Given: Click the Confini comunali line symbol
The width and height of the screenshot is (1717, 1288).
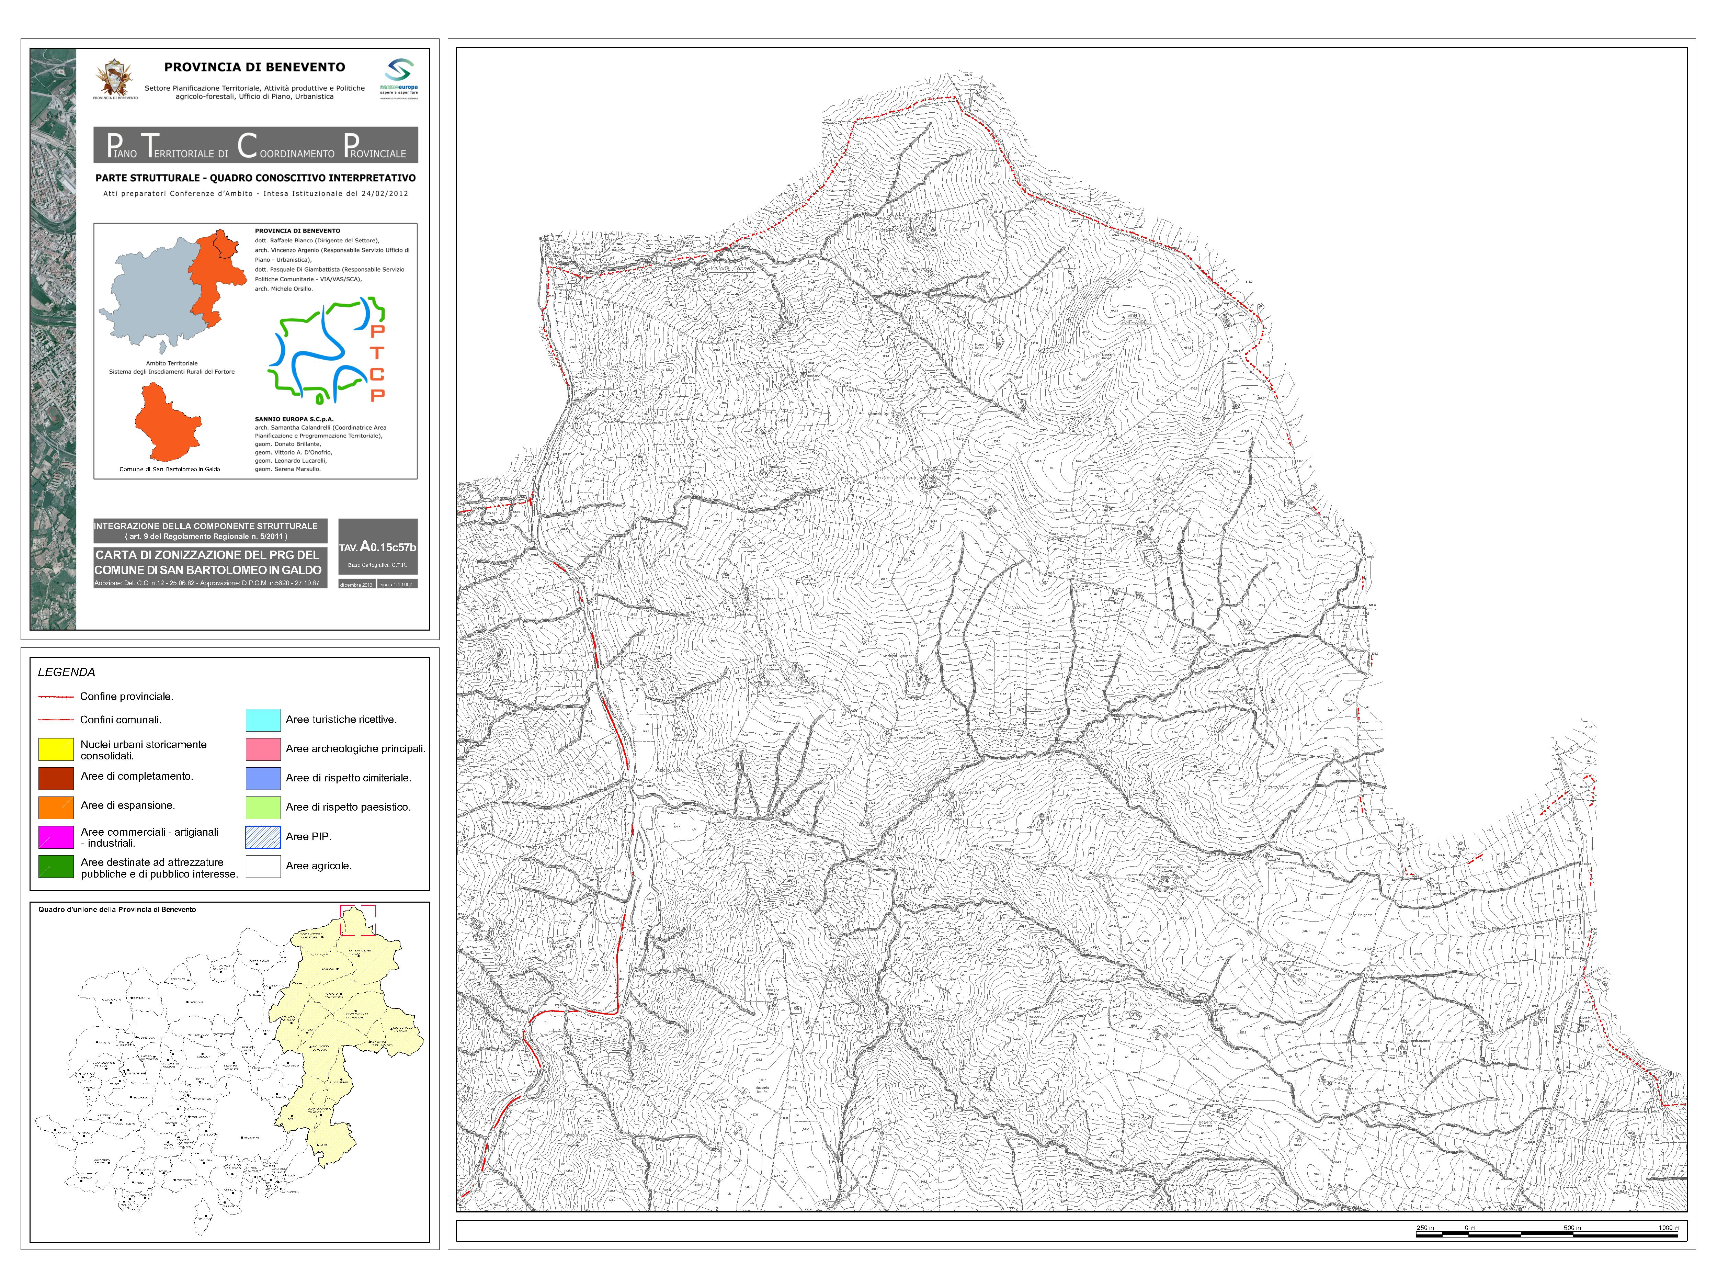Looking at the screenshot, I should click(56, 720).
